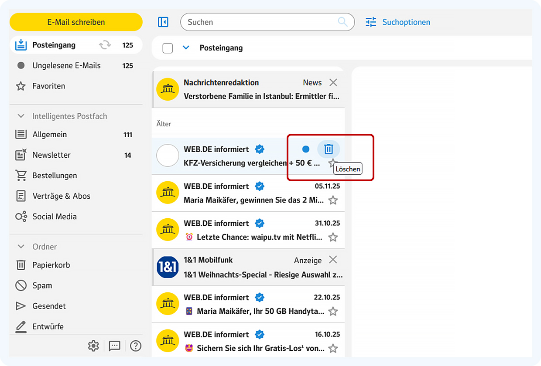Click the E-Mail schreiben button
The image size is (541, 366).
76,22
